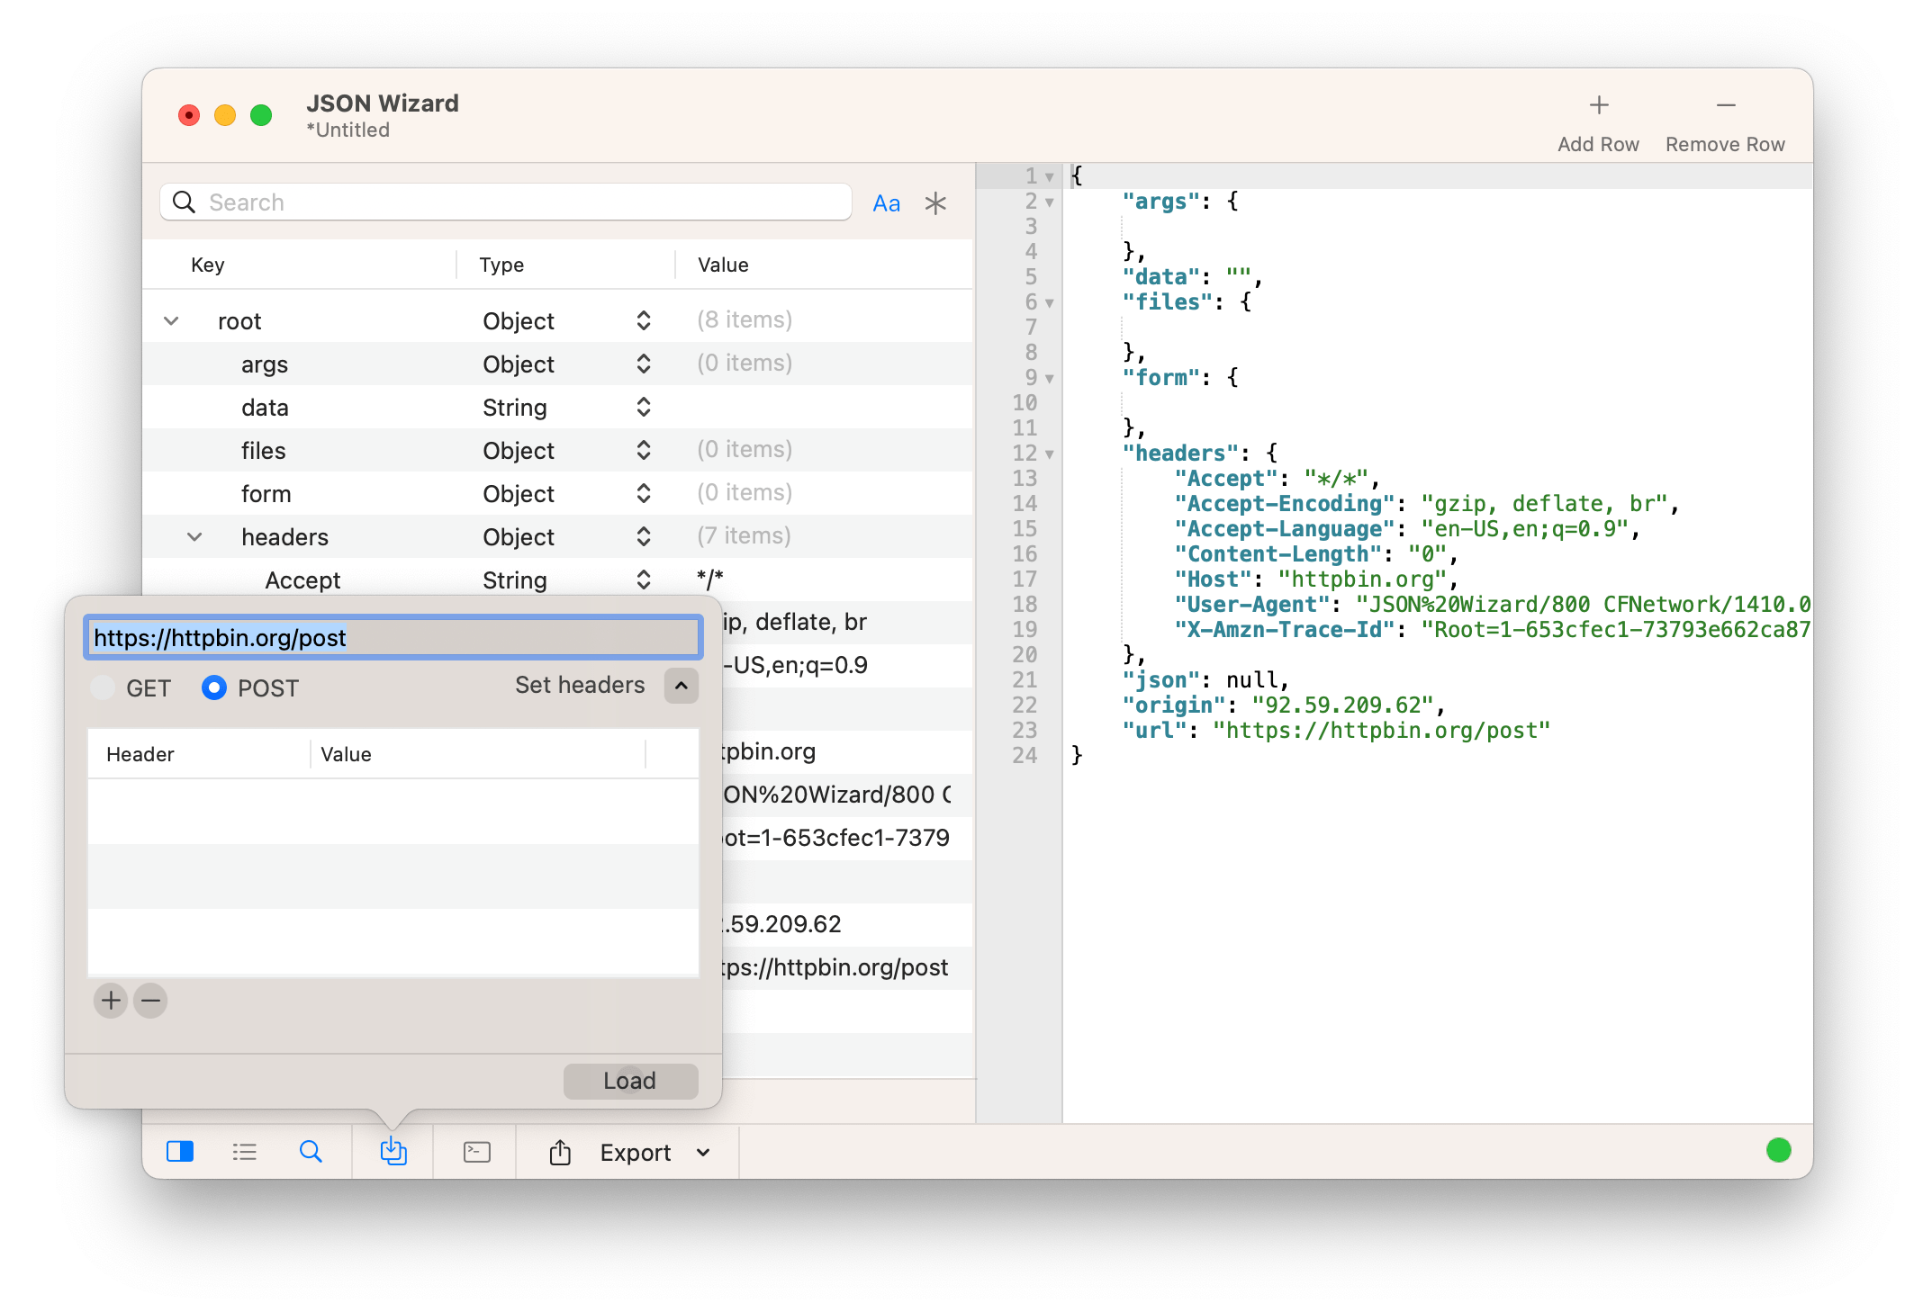The height and width of the screenshot is (1312, 1914).
Task: Open the console/terminal panel icon
Action: tap(475, 1152)
